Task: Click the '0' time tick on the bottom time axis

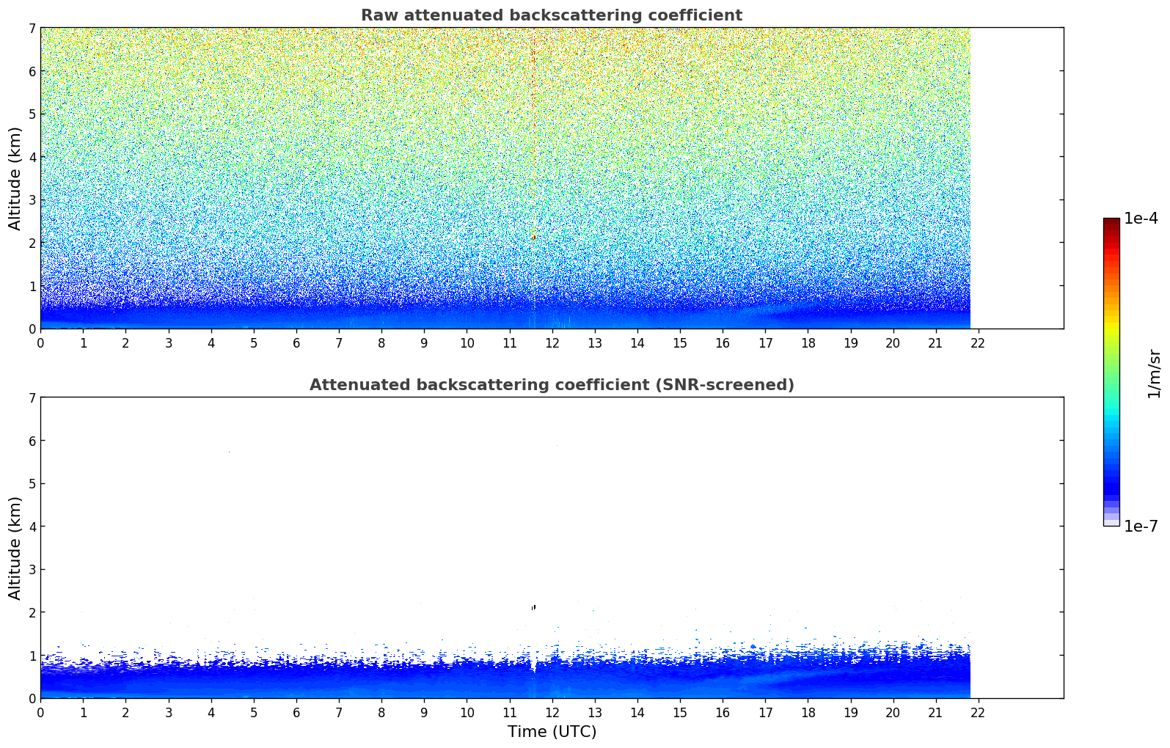Action: [40, 713]
